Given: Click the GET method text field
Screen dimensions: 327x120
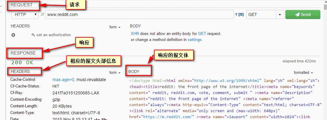Looking at the screenshot, I should (x=261, y=14).
